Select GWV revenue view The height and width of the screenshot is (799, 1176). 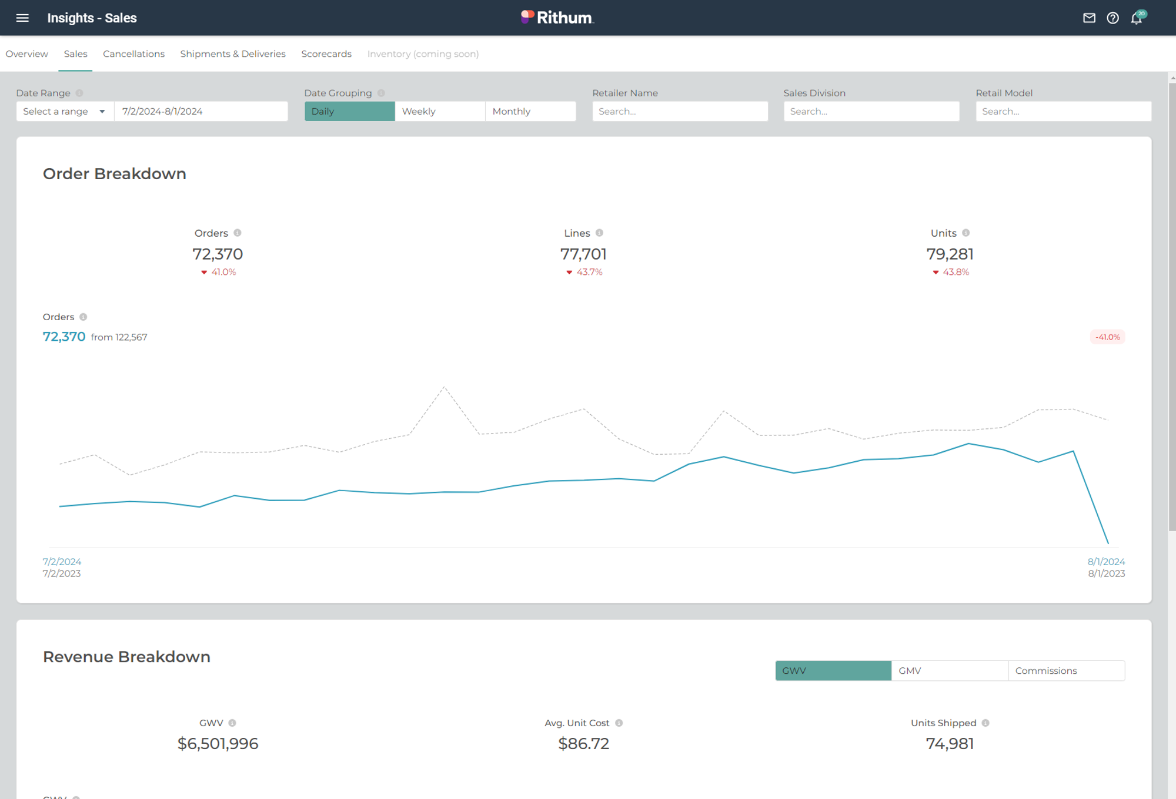click(x=833, y=670)
